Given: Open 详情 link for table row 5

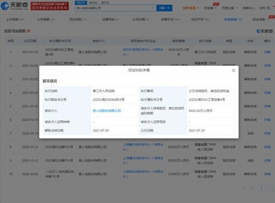Looking at the screenshot, I should click(x=267, y=106).
